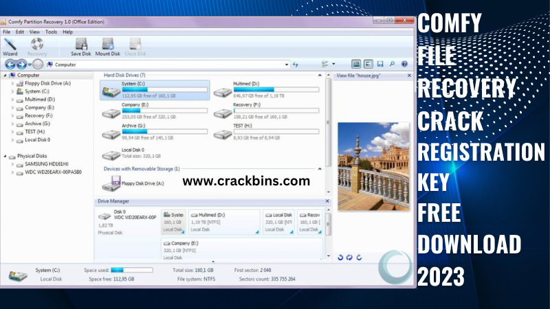550x309 pixels.
Task: Collapse the Physical Disks tree node
Action: (5, 156)
